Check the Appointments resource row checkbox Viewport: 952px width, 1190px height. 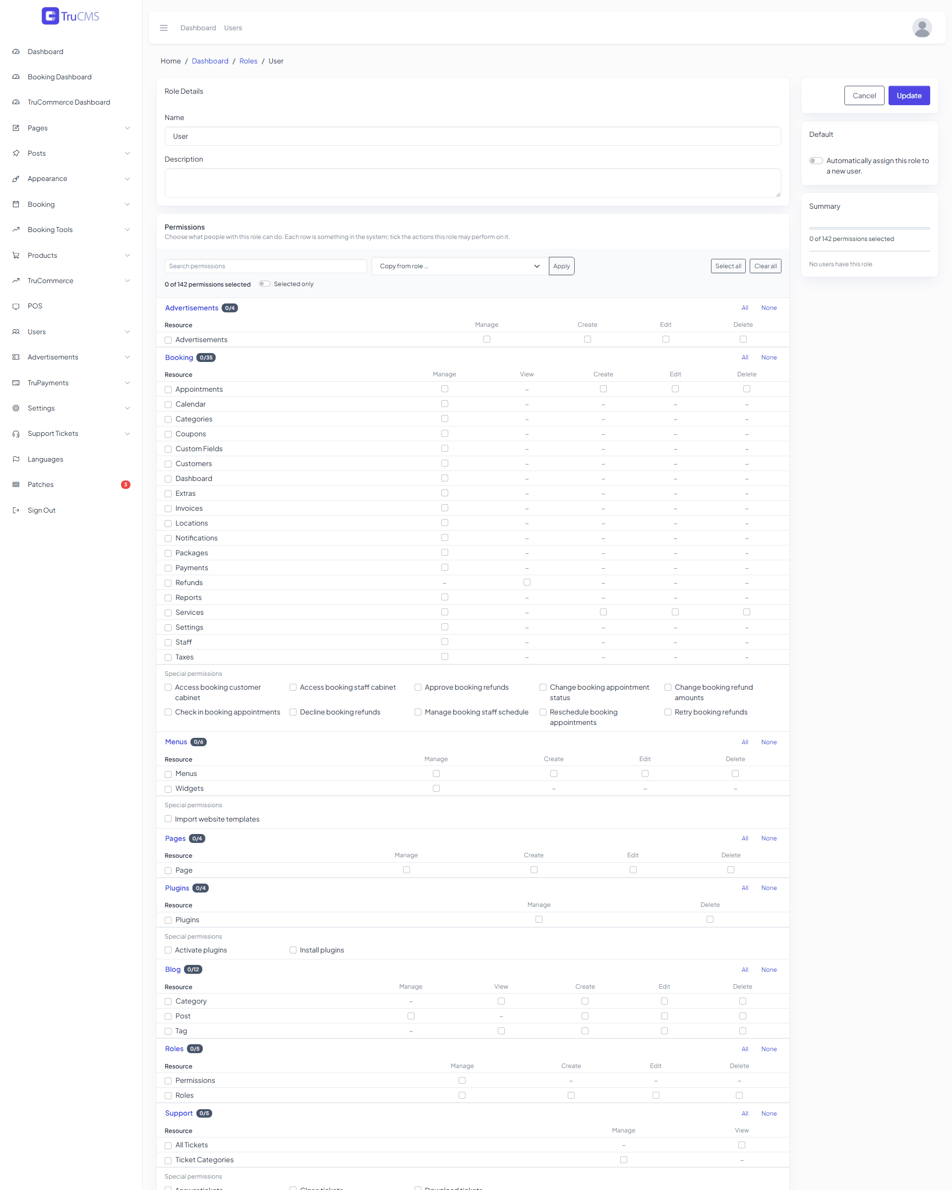coord(168,390)
